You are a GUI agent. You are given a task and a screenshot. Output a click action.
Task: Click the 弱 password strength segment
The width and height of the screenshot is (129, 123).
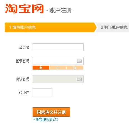click(x=41, y=68)
